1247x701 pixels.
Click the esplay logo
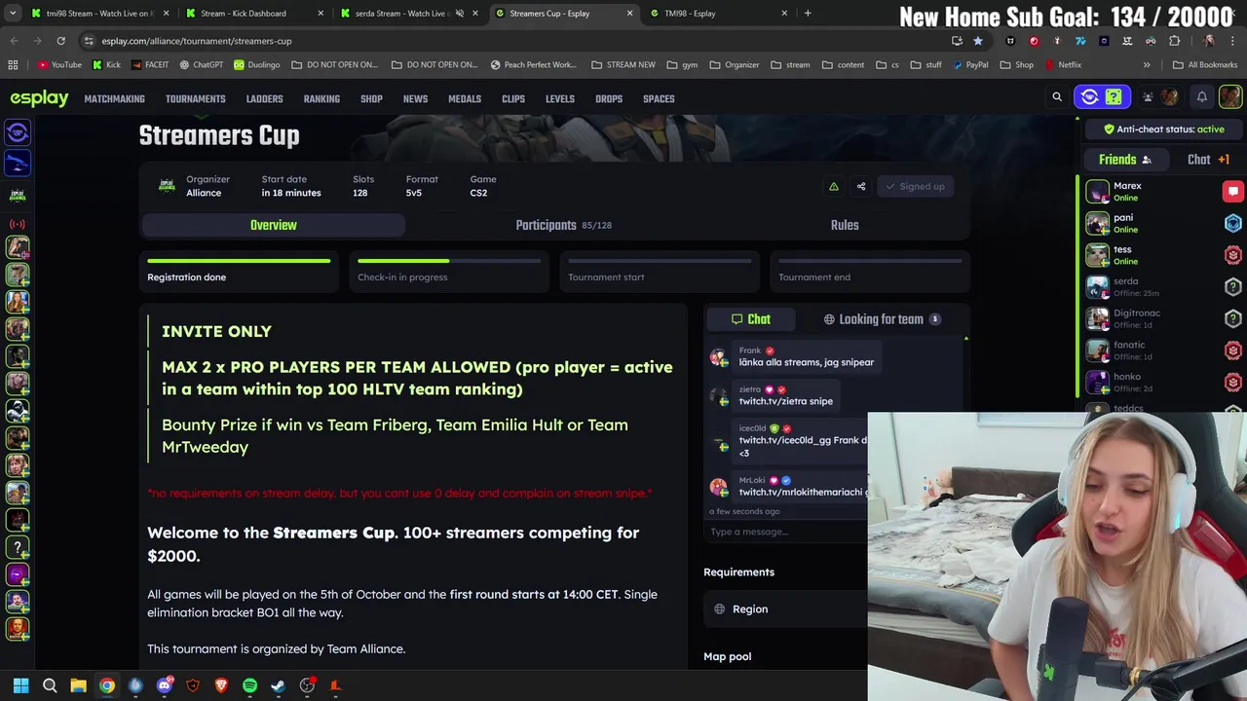click(39, 98)
